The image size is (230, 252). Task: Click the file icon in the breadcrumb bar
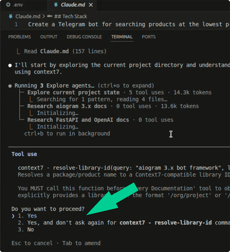pyautogui.click(x=11, y=16)
